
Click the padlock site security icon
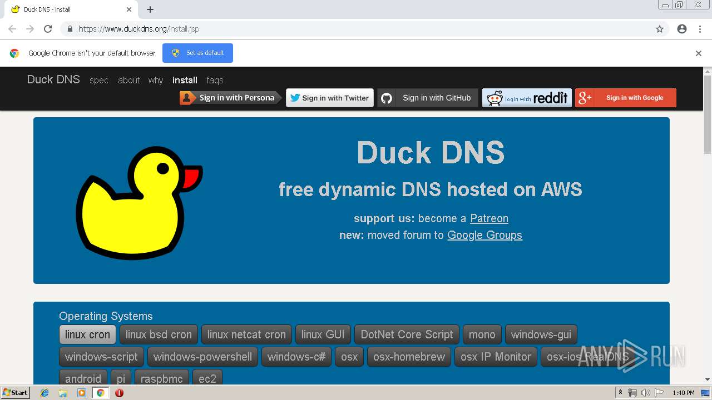[x=70, y=29]
